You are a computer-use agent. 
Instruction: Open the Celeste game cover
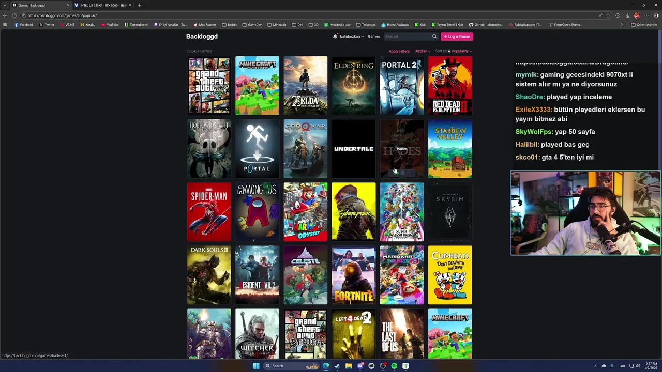[305, 275]
